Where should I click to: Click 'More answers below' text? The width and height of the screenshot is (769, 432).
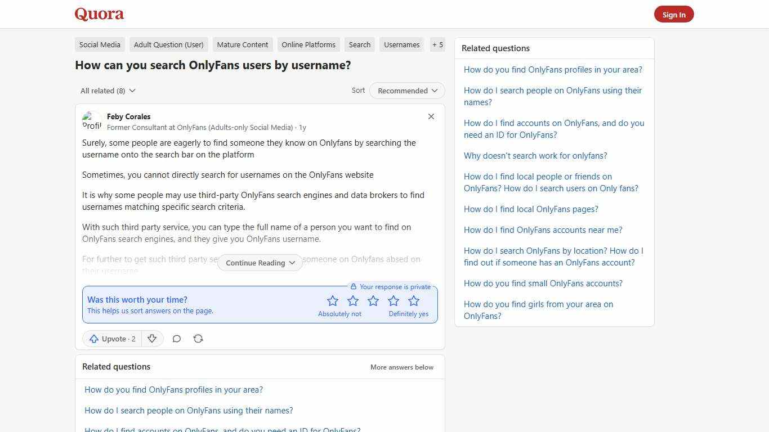point(402,367)
